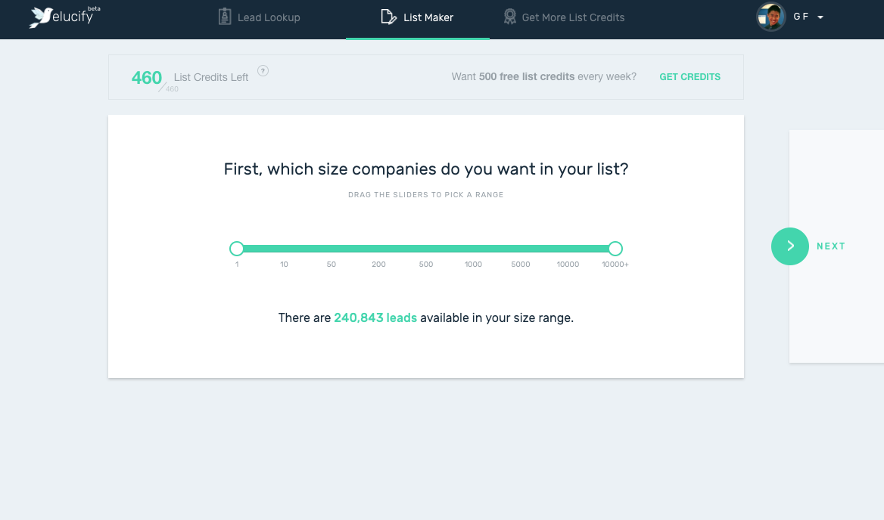The height and width of the screenshot is (520, 884).
Task: Click the next card preview panel
Action: 836,246
